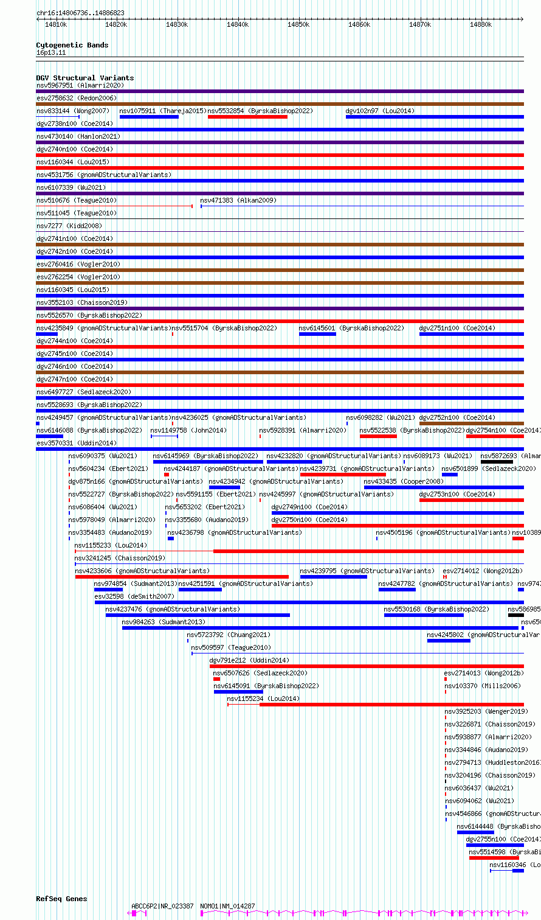Click the blue bar under nsv1075911
Image resolution: width=541 pixels, height=920 pixels.
tap(149, 117)
